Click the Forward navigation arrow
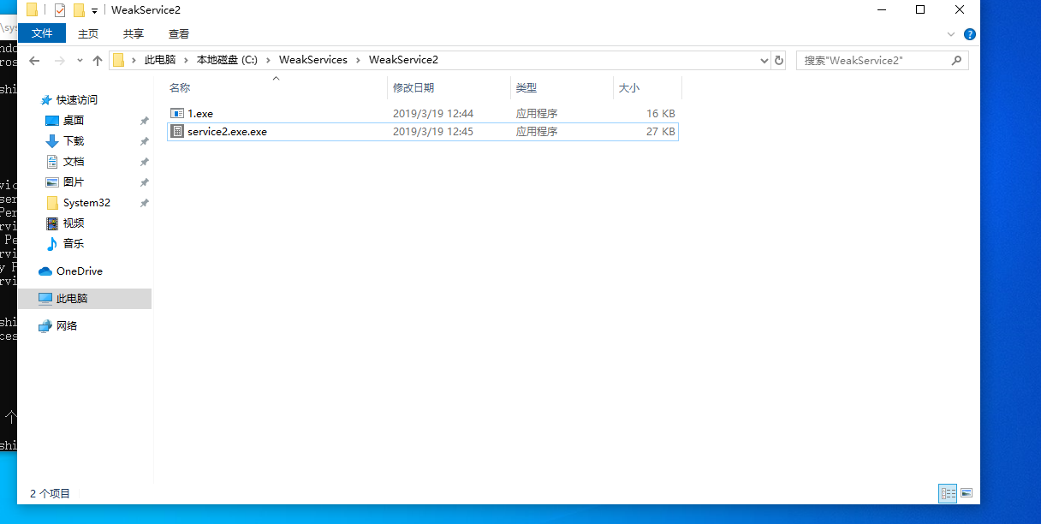Image resolution: width=1041 pixels, height=524 pixels. 59,61
